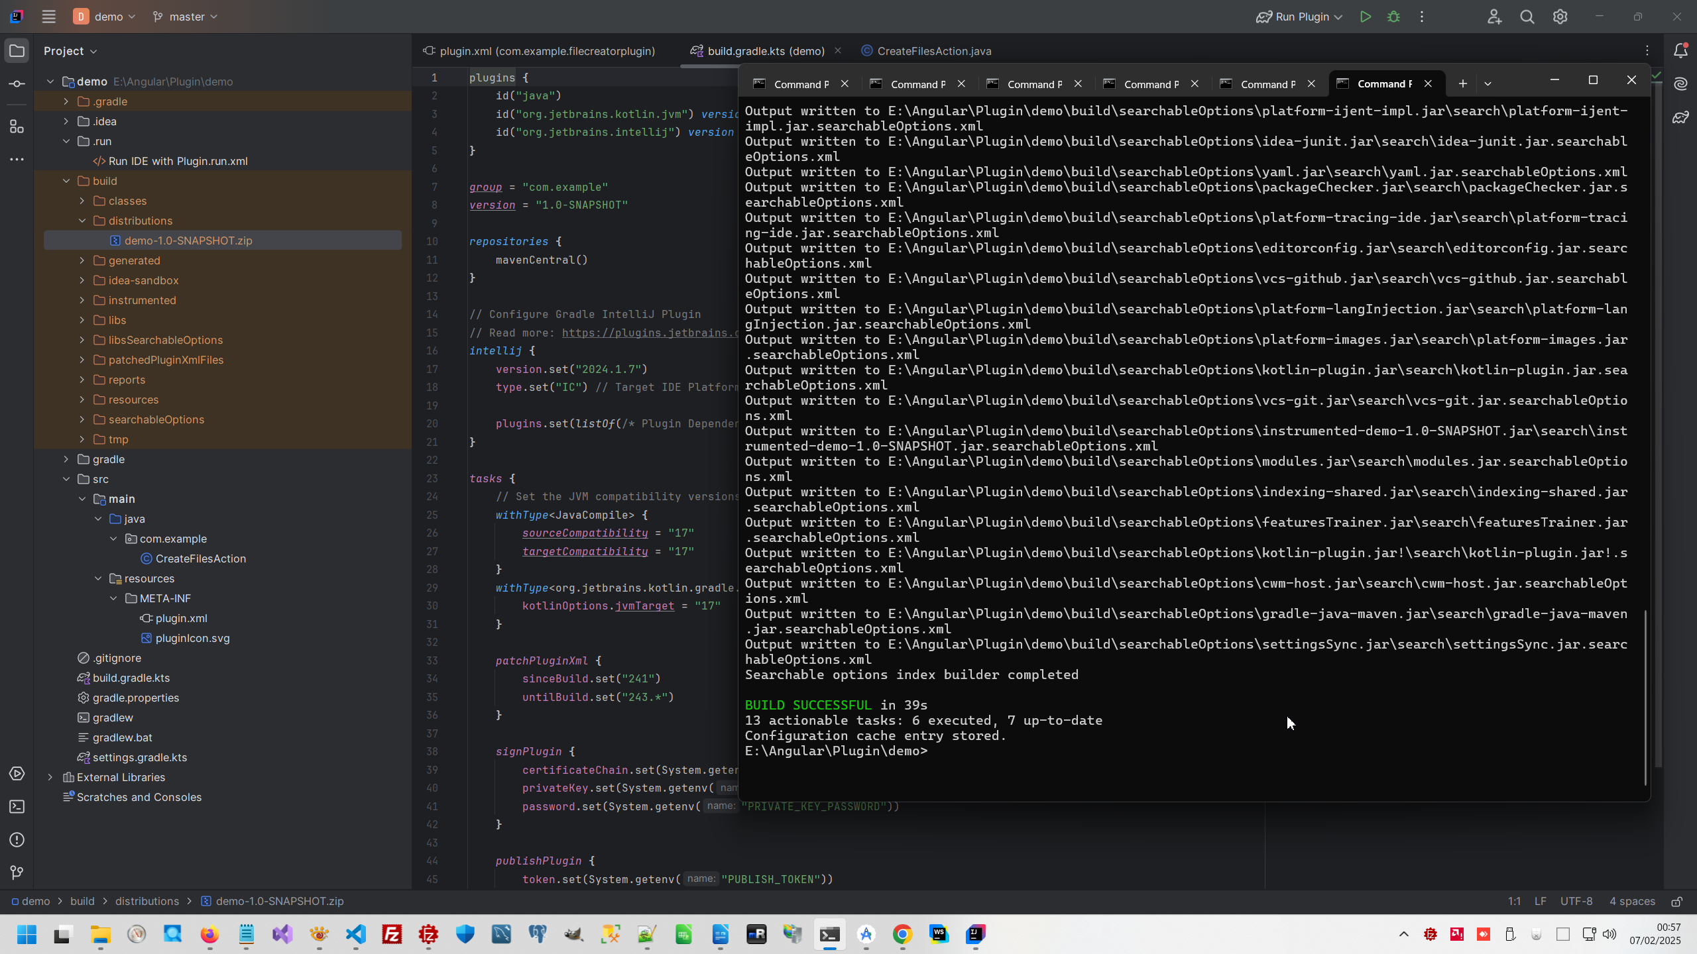Toggle read-only lock icon in status bar
Screen dimensions: 1697x954
[1676, 902]
